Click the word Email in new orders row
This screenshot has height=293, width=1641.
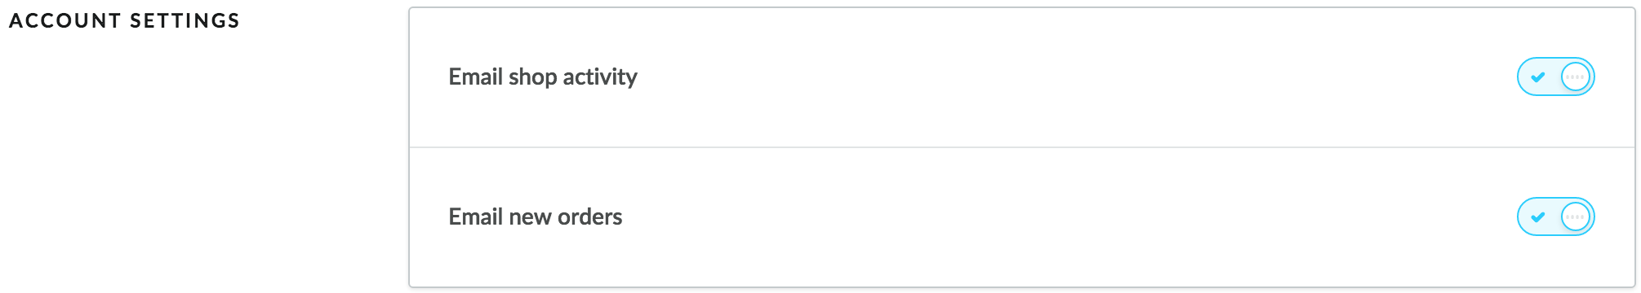[x=475, y=216]
